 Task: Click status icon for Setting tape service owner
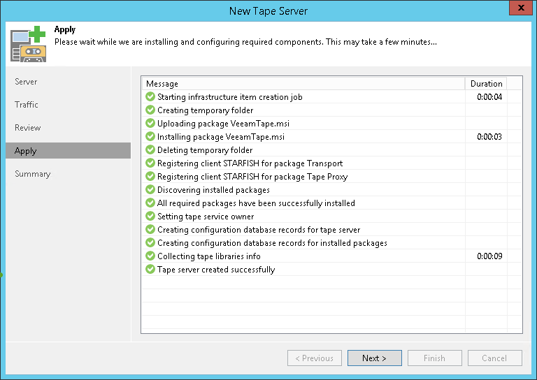(x=150, y=217)
